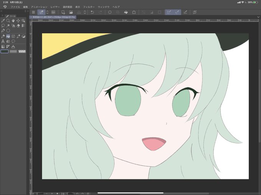
Task: Choose the transparent checkered color swatch
Action: (22, 51)
